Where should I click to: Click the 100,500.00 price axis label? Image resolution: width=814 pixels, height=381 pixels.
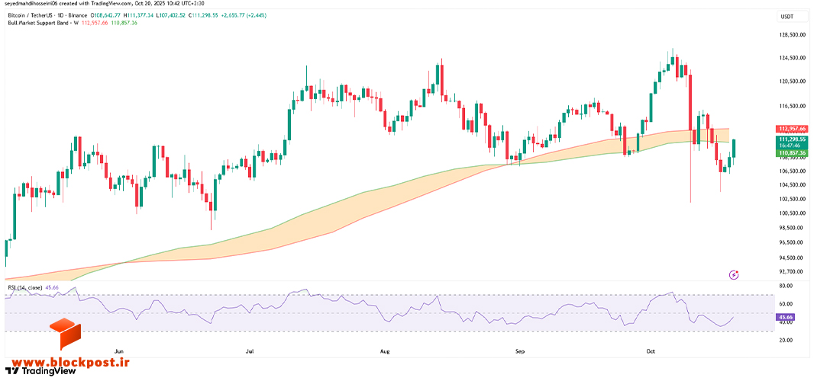point(791,213)
